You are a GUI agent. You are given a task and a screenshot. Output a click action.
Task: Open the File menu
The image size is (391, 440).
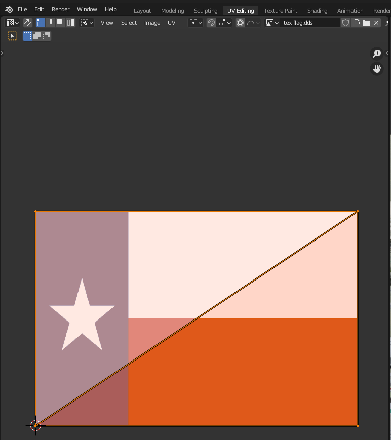(x=22, y=9)
